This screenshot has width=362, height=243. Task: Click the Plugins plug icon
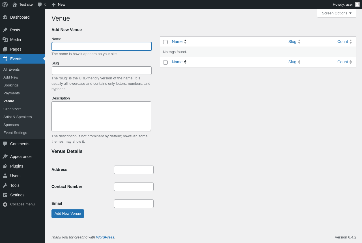[5, 166]
